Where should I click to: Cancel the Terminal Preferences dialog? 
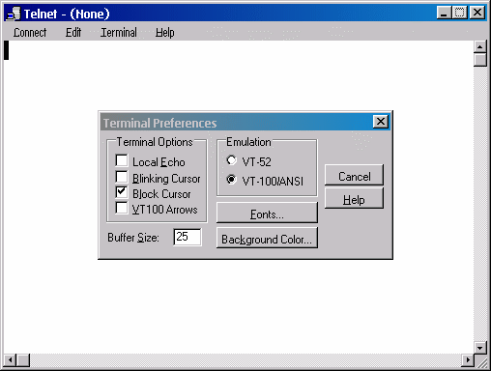tap(354, 175)
